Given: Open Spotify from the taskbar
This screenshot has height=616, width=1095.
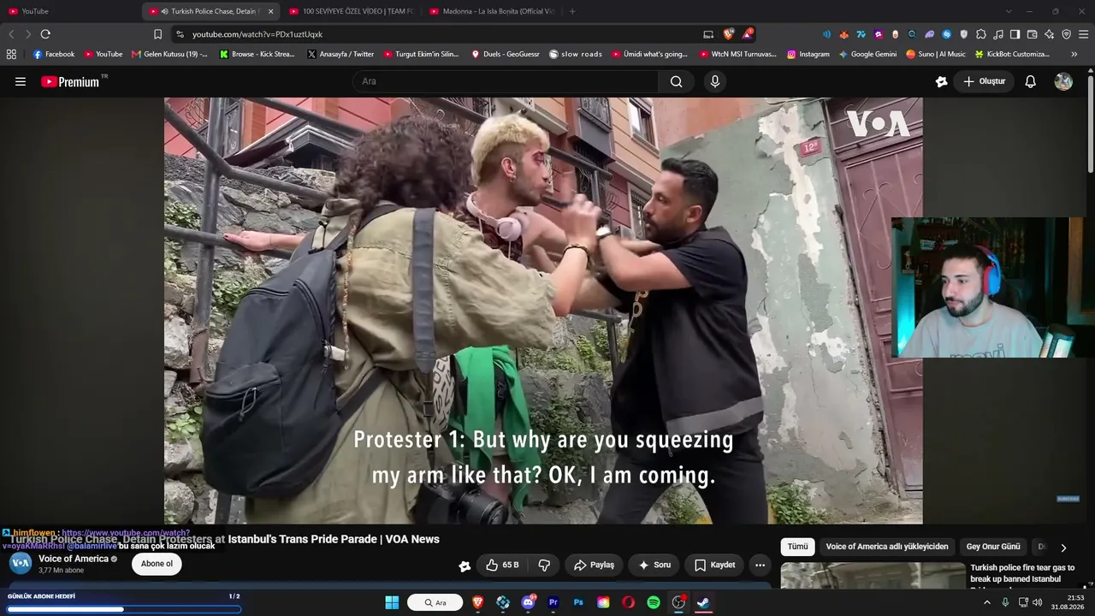Looking at the screenshot, I should click(654, 602).
